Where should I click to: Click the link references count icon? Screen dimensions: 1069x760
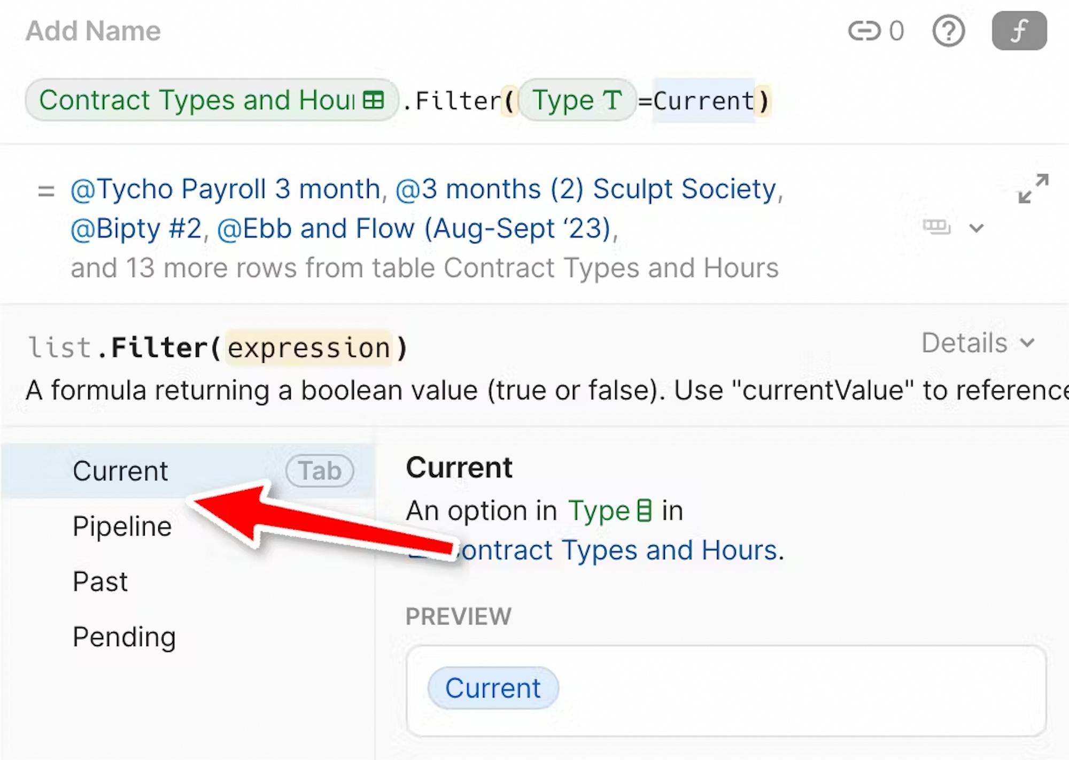click(x=864, y=31)
